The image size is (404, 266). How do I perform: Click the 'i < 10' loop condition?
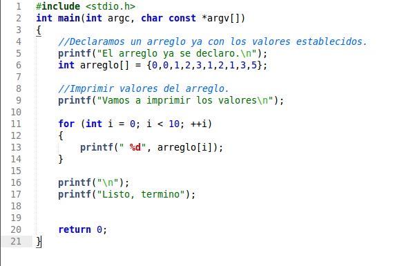point(163,124)
